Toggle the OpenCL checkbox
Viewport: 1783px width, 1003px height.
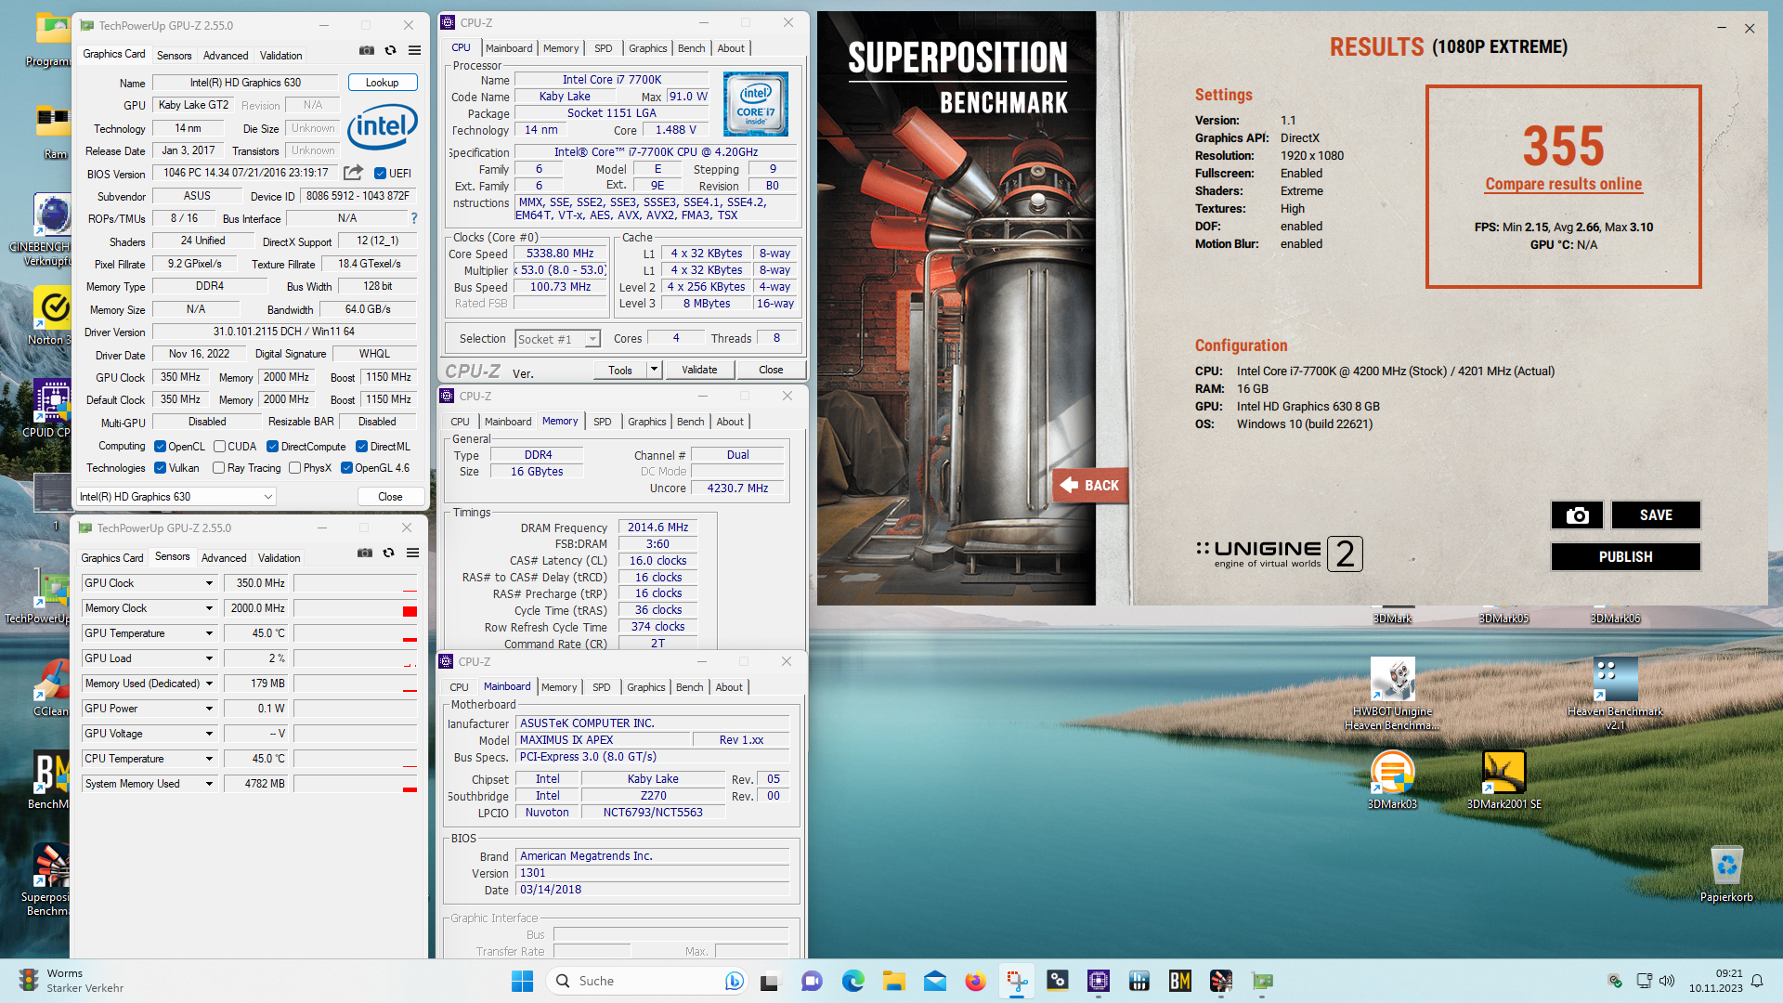(160, 447)
